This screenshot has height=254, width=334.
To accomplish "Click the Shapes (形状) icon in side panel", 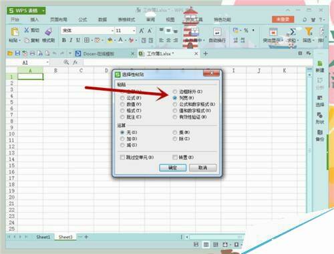I will pos(320,115).
